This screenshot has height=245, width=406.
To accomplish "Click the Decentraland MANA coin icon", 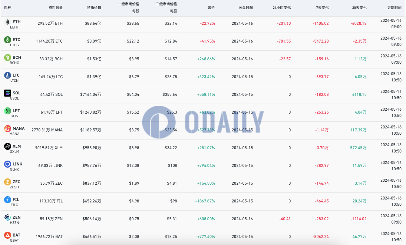I will [7, 128].
